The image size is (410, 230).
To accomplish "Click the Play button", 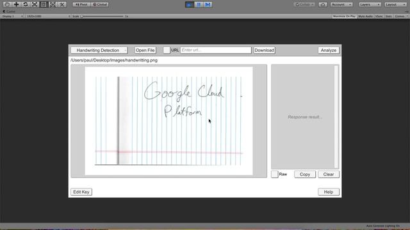I will 189,4.
